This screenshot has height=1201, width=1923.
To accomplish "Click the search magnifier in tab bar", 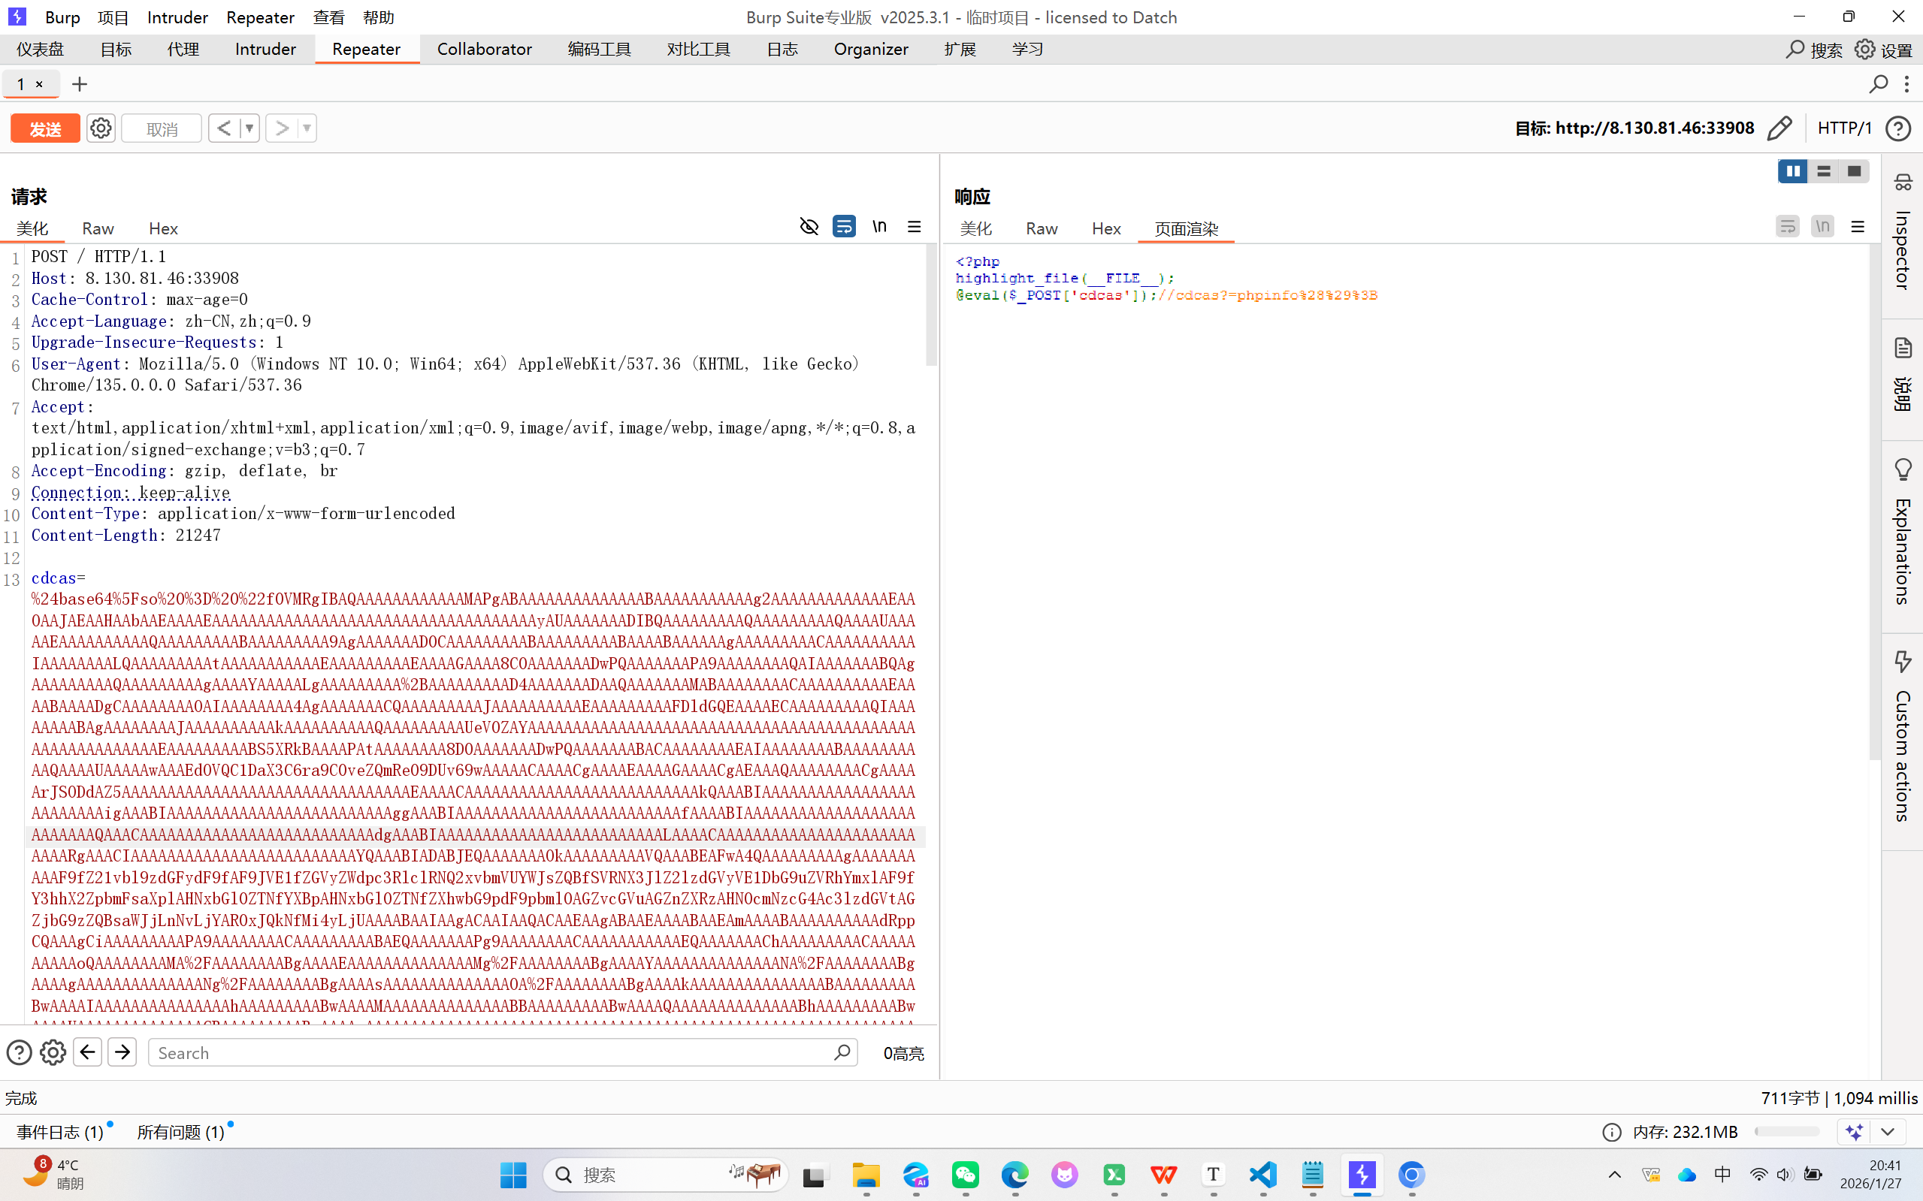I will point(1878,84).
